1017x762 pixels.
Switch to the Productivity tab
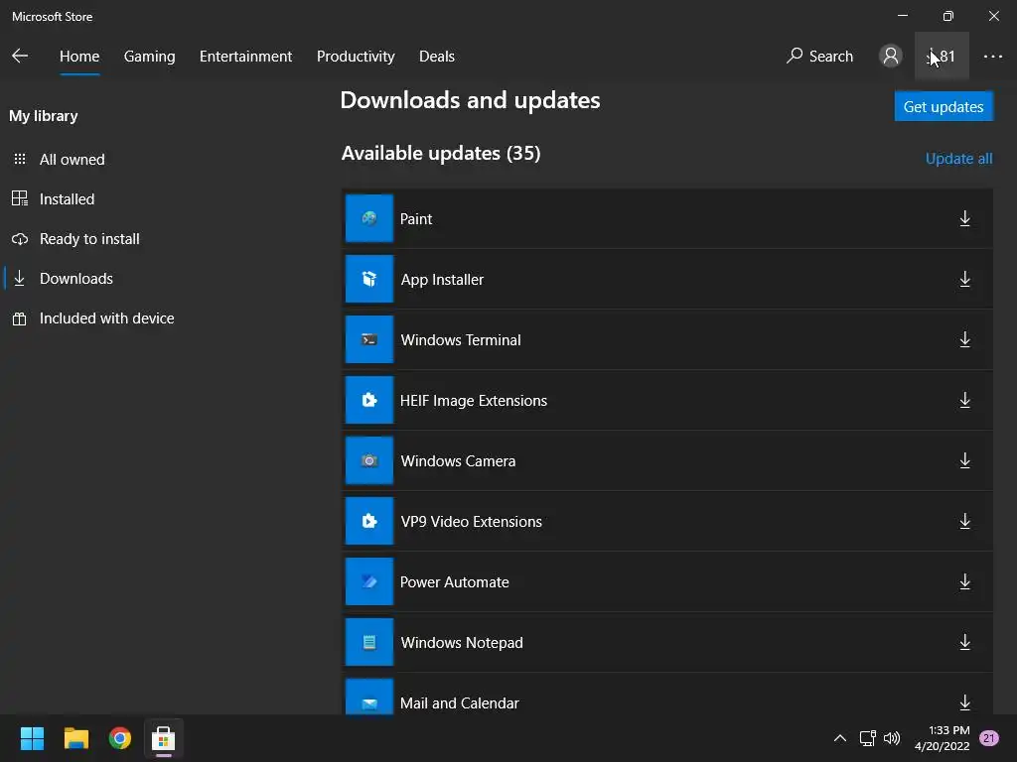(x=356, y=57)
